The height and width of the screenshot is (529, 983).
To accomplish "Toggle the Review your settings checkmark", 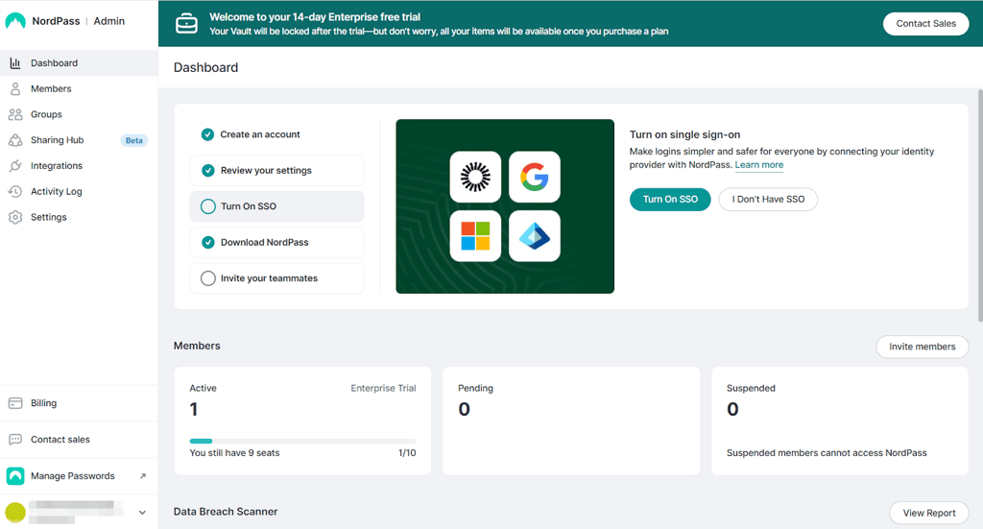I will (208, 171).
